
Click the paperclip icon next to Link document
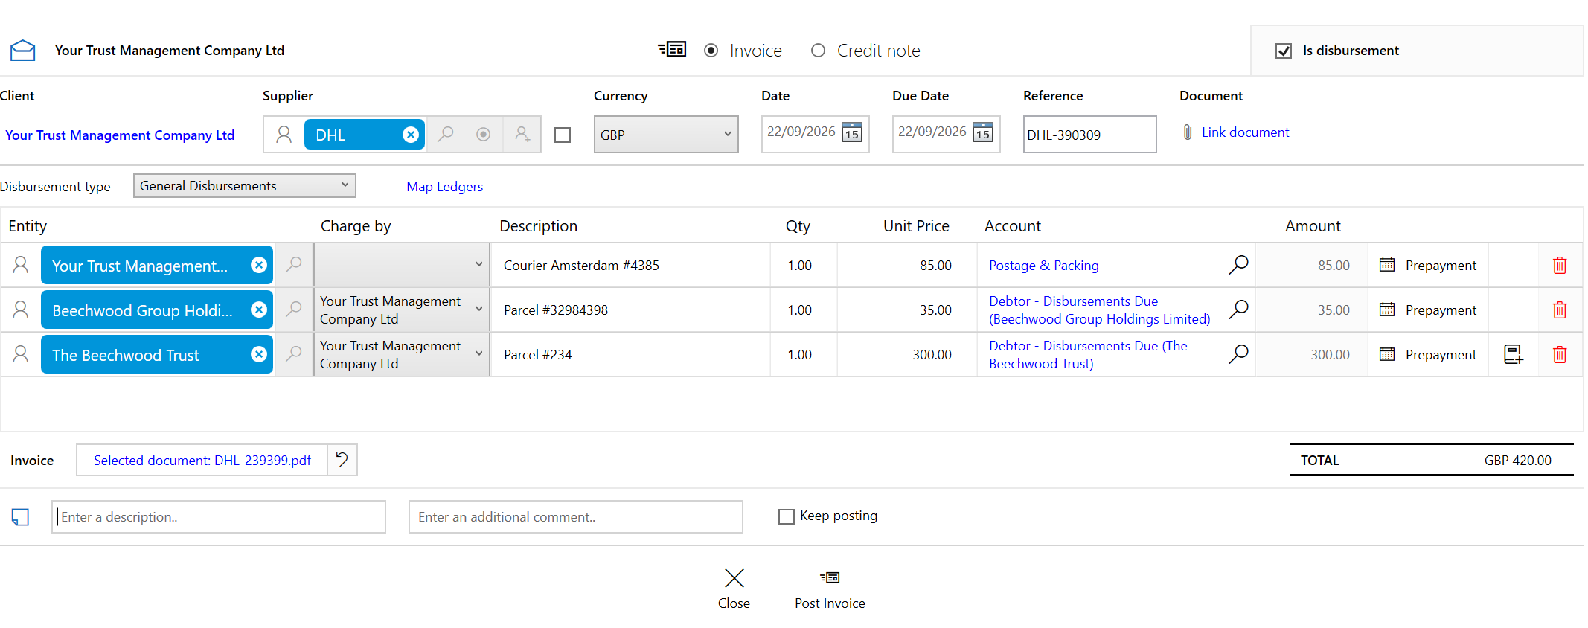[1188, 132]
